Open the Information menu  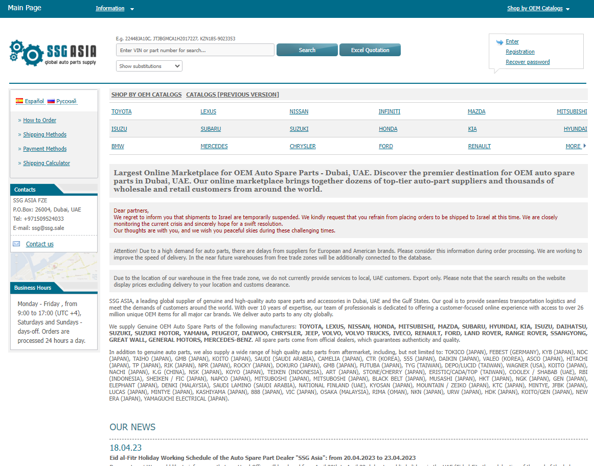[x=110, y=8]
